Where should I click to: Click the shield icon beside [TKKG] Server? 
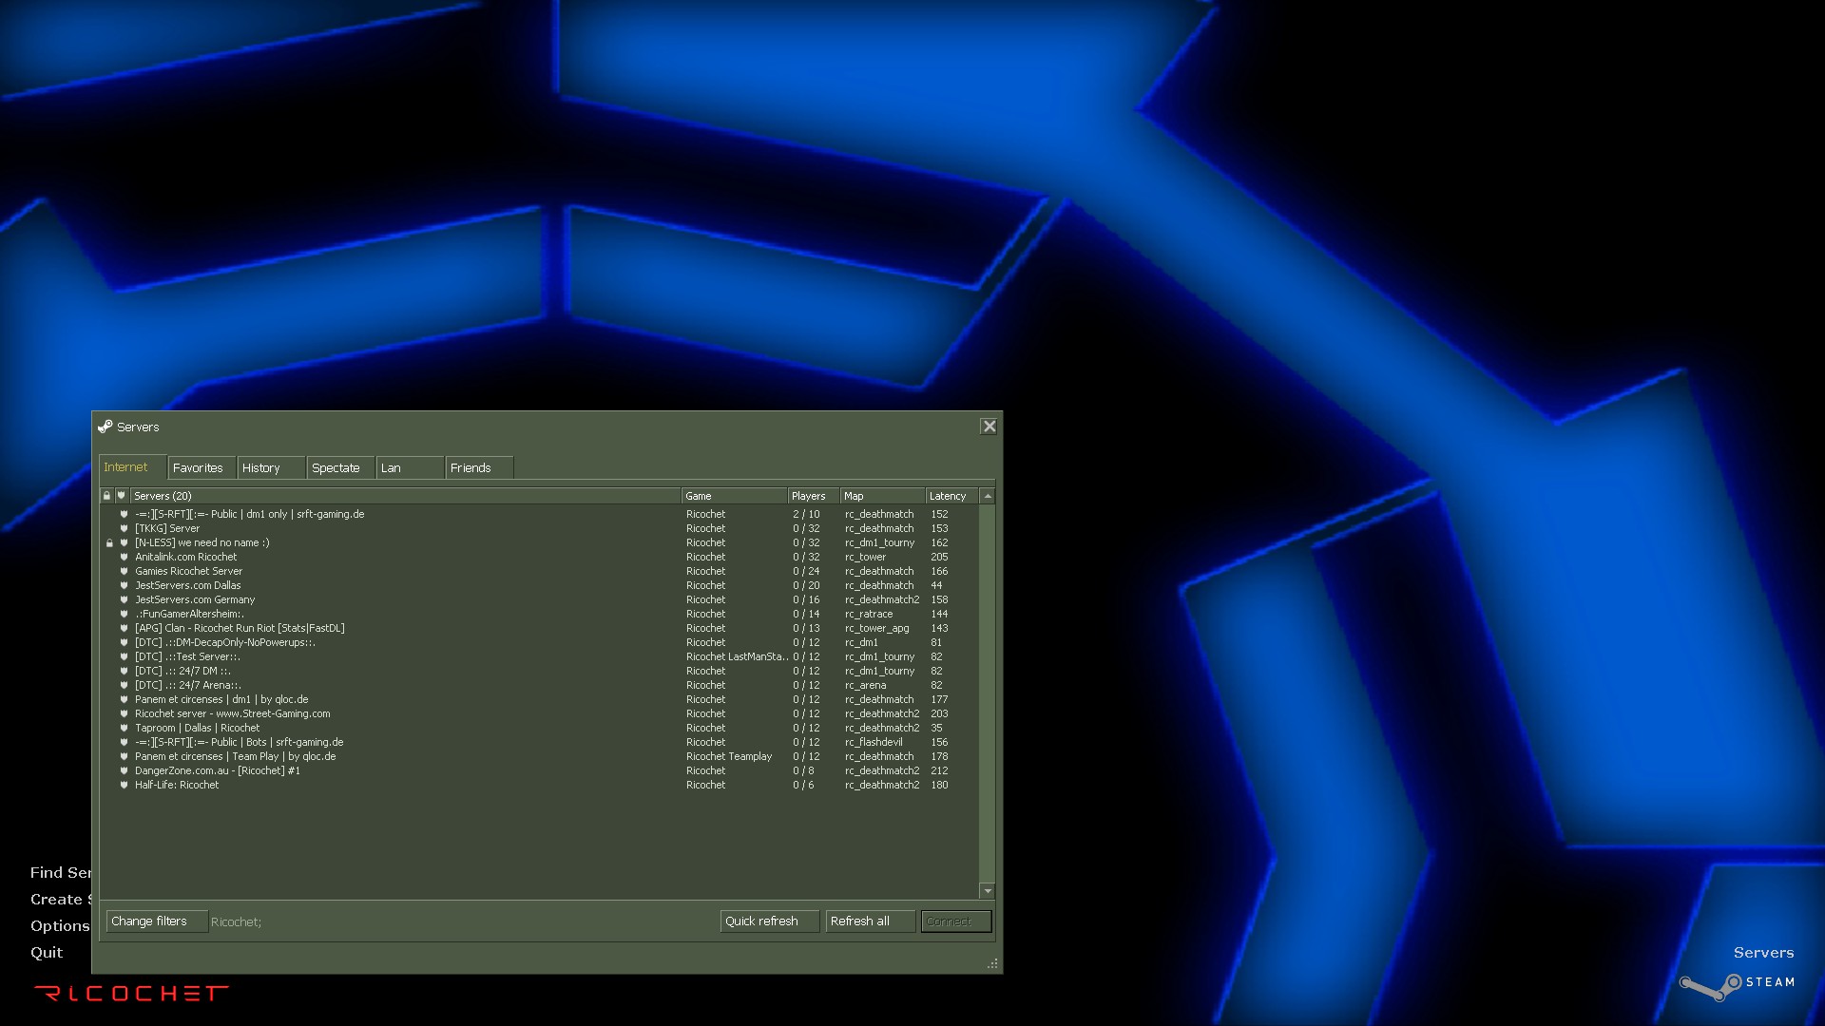tap(124, 528)
